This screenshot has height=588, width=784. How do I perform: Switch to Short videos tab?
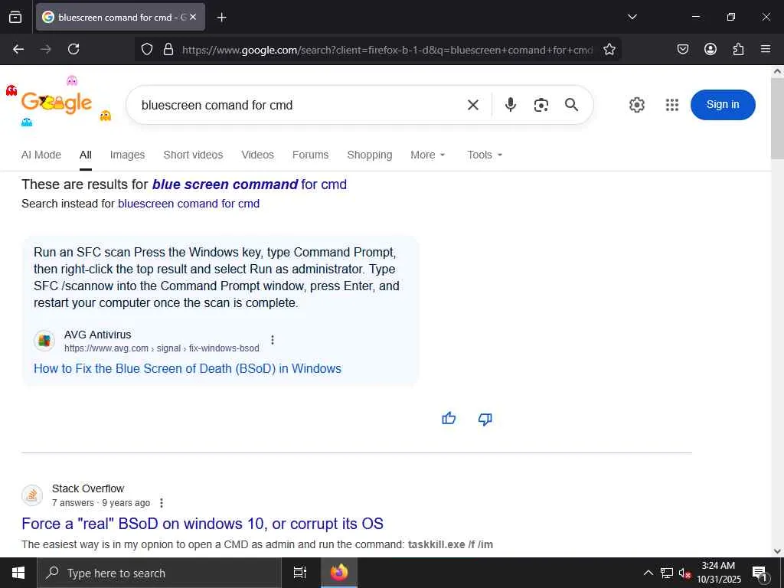click(193, 155)
